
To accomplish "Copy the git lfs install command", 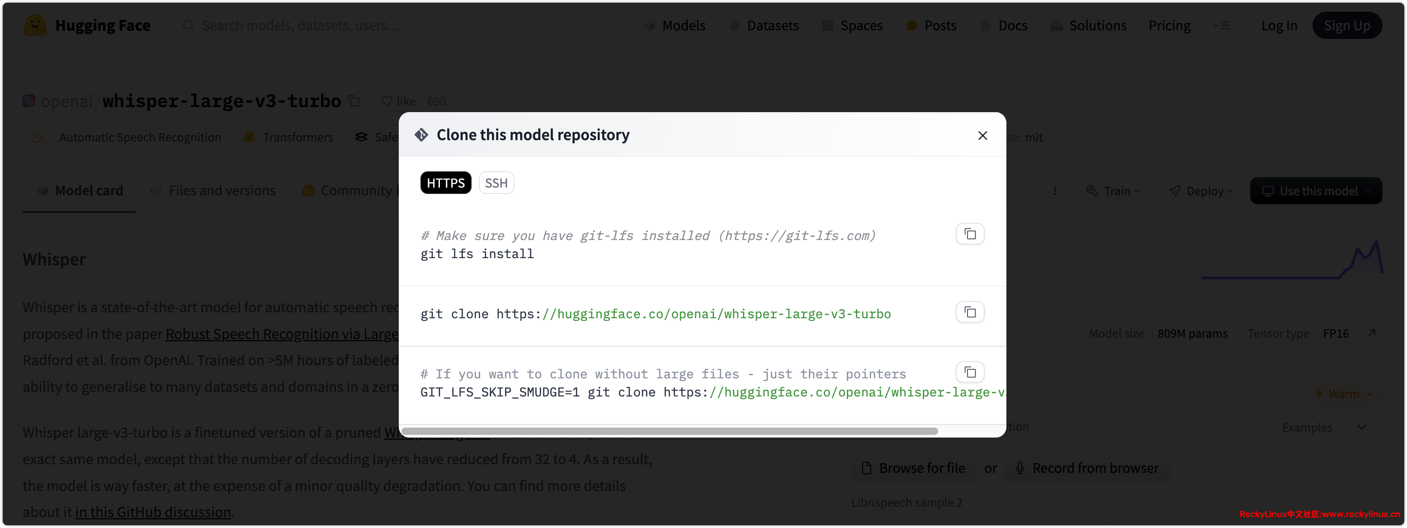I will point(969,234).
